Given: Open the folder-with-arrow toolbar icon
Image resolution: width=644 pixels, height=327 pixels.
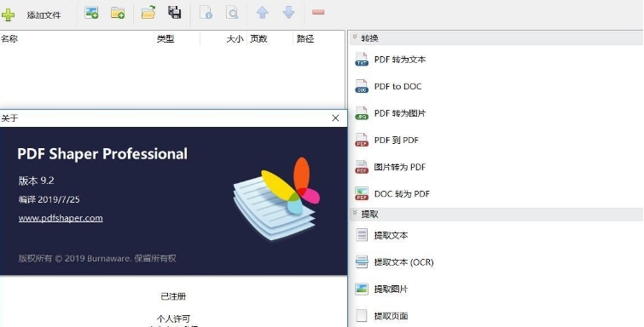Looking at the screenshot, I should pos(148,12).
